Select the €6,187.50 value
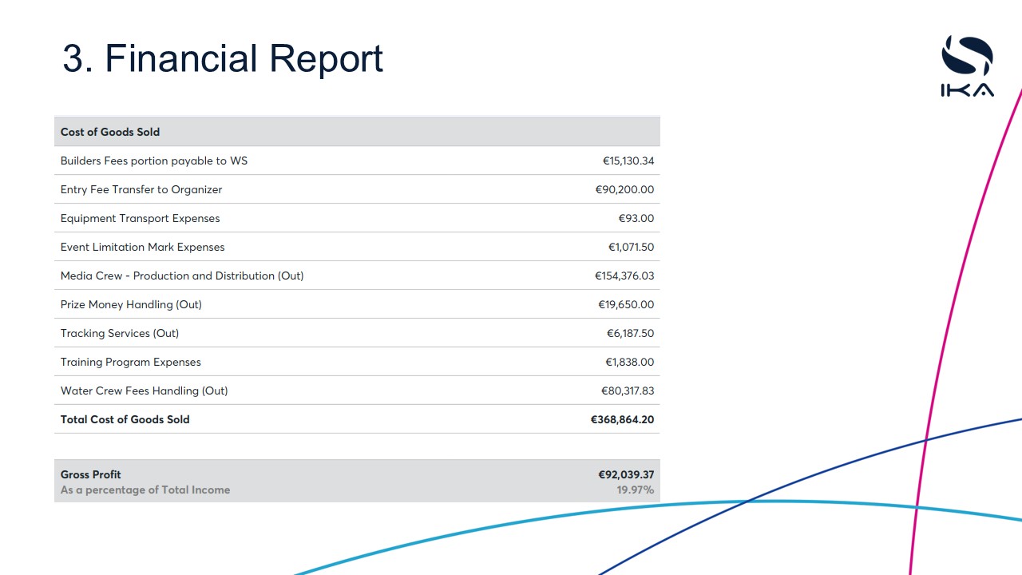The width and height of the screenshot is (1022, 575). 630,333
